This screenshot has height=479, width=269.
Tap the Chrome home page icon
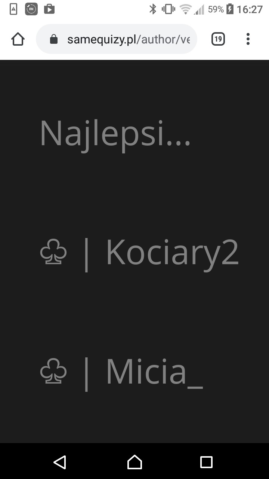pyautogui.click(x=18, y=39)
